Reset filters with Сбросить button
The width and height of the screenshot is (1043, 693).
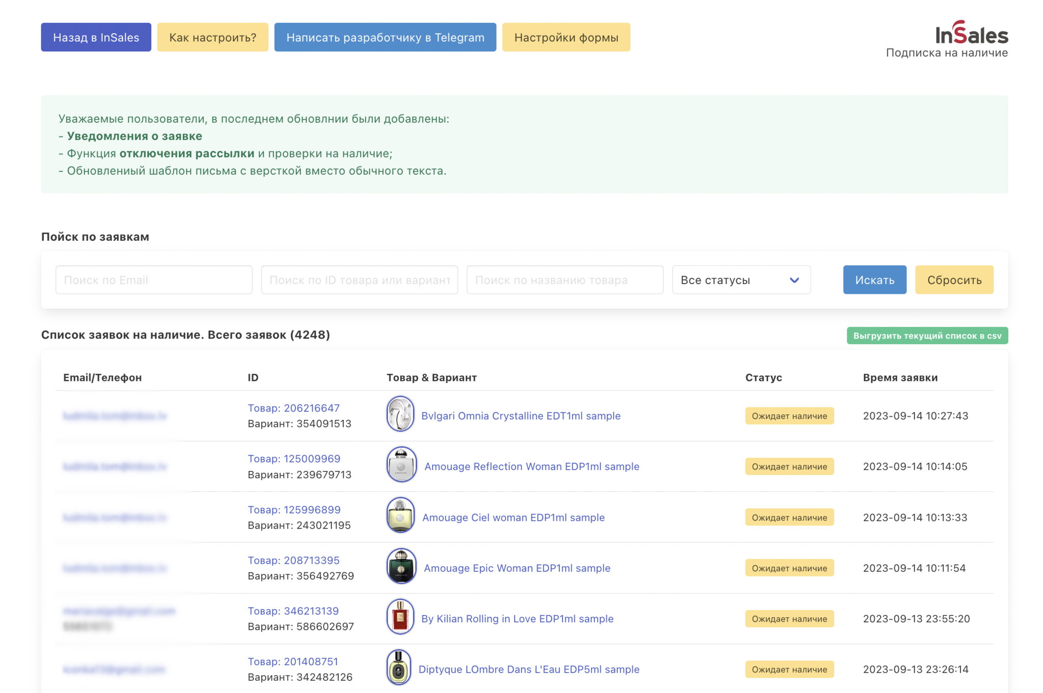click(954, 280)
